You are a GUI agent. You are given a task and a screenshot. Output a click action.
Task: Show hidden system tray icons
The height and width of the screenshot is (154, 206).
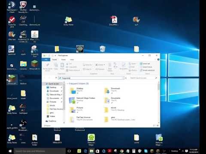coord(183,151)
